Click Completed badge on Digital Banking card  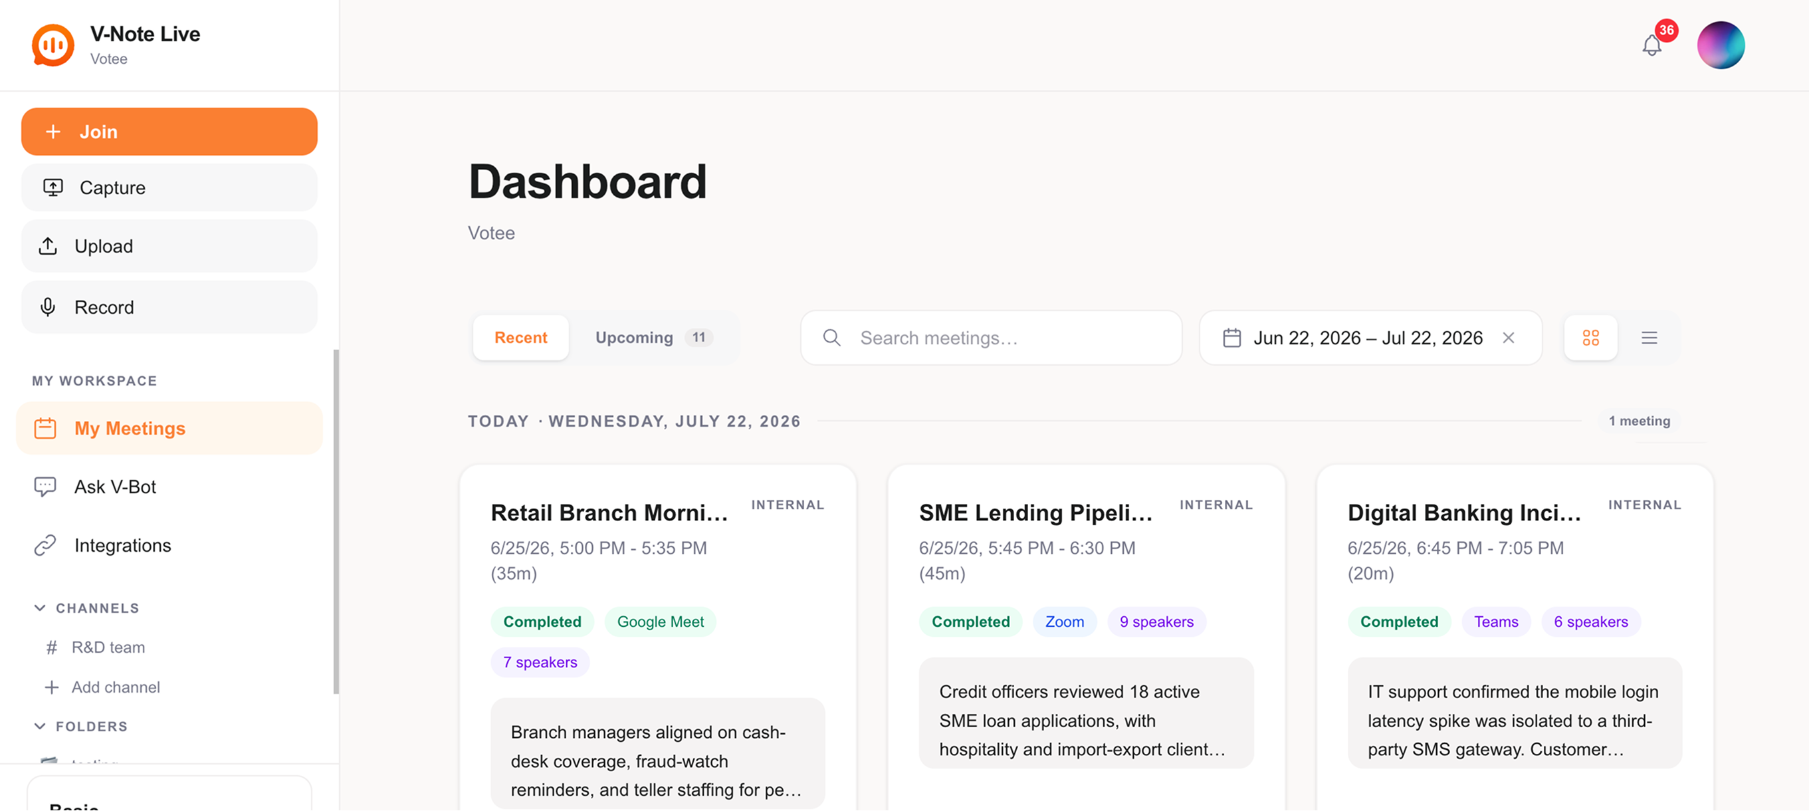[1399, 622]
